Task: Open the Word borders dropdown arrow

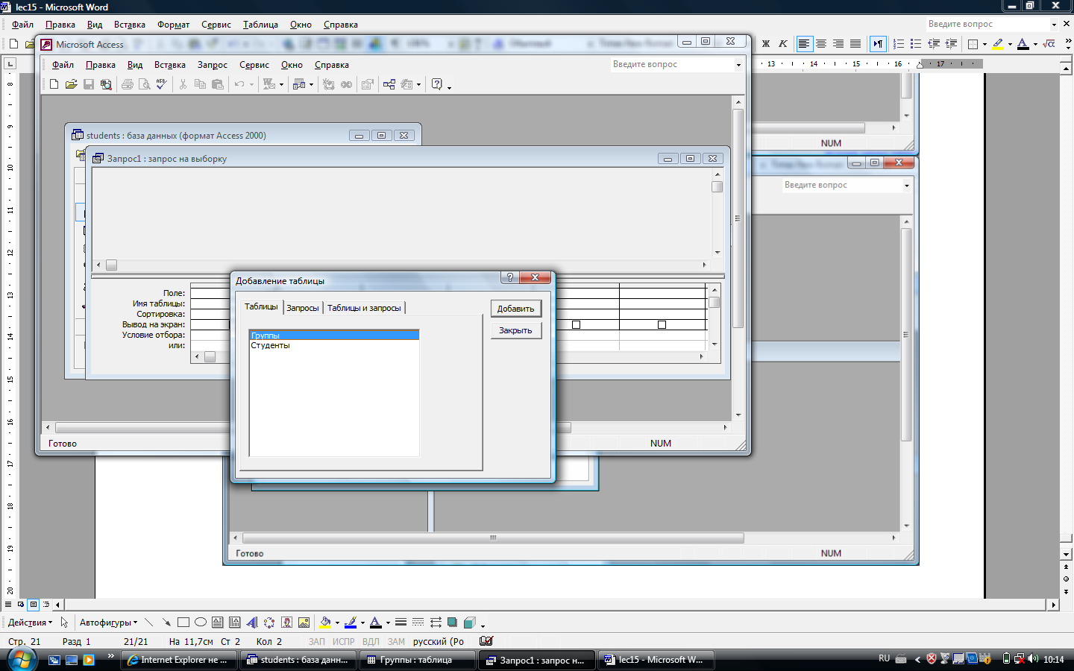Action: click(984, 44)
